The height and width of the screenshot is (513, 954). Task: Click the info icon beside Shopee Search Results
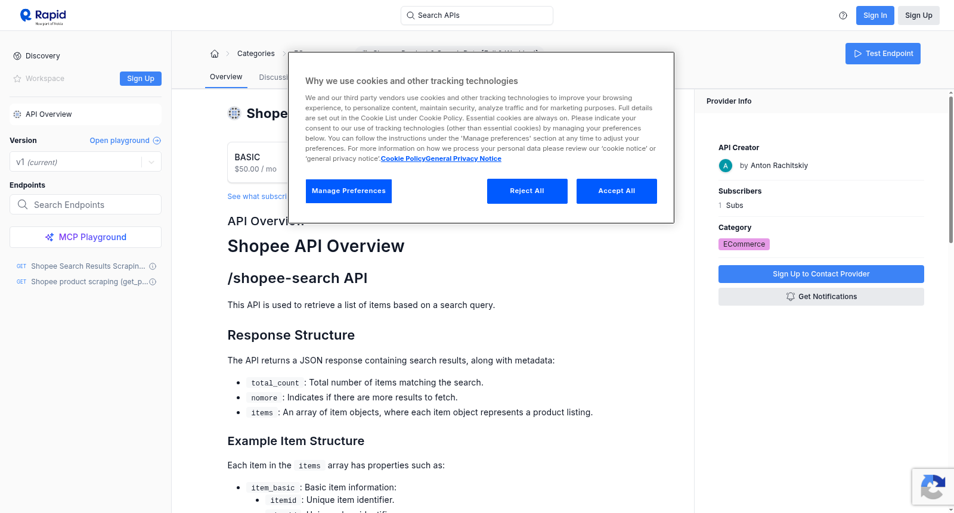click(x=153, y=266)
